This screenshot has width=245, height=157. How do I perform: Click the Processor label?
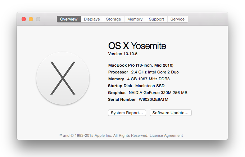pyautogui.click(x=118, y=72)
